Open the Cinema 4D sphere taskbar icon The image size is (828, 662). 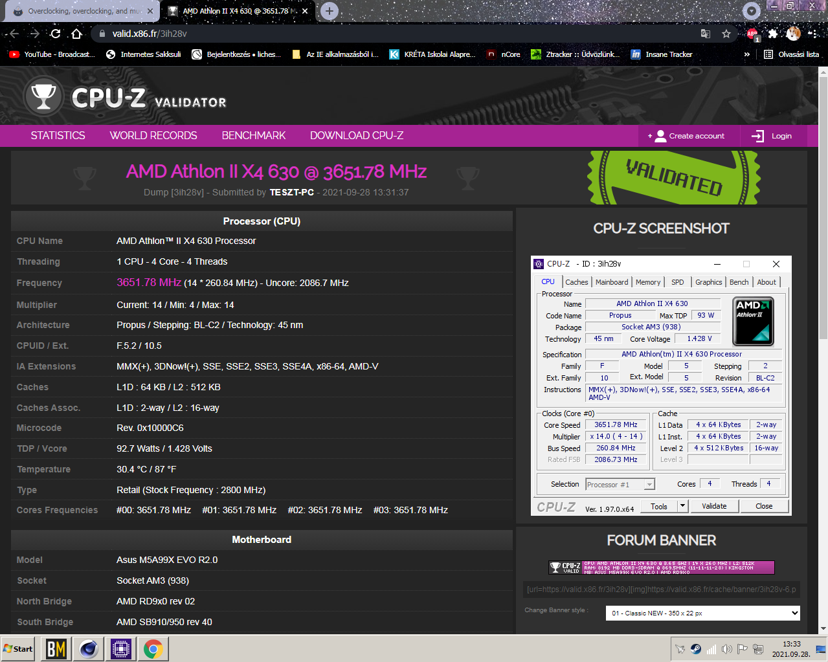click(89, 649)
